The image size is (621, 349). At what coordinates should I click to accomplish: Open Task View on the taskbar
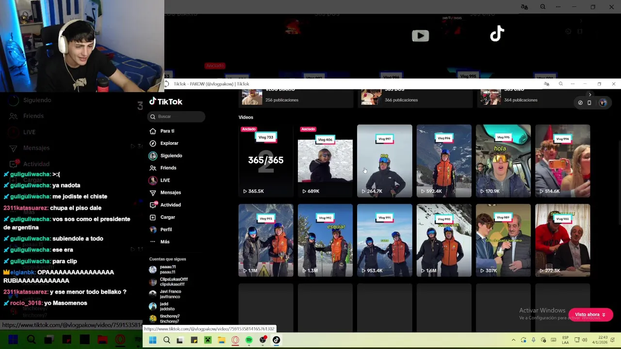pos(180,340)
